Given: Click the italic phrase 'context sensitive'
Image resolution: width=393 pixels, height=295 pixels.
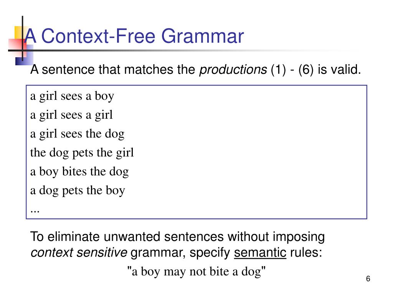Looking at the screenshot, I should [79, 253].
